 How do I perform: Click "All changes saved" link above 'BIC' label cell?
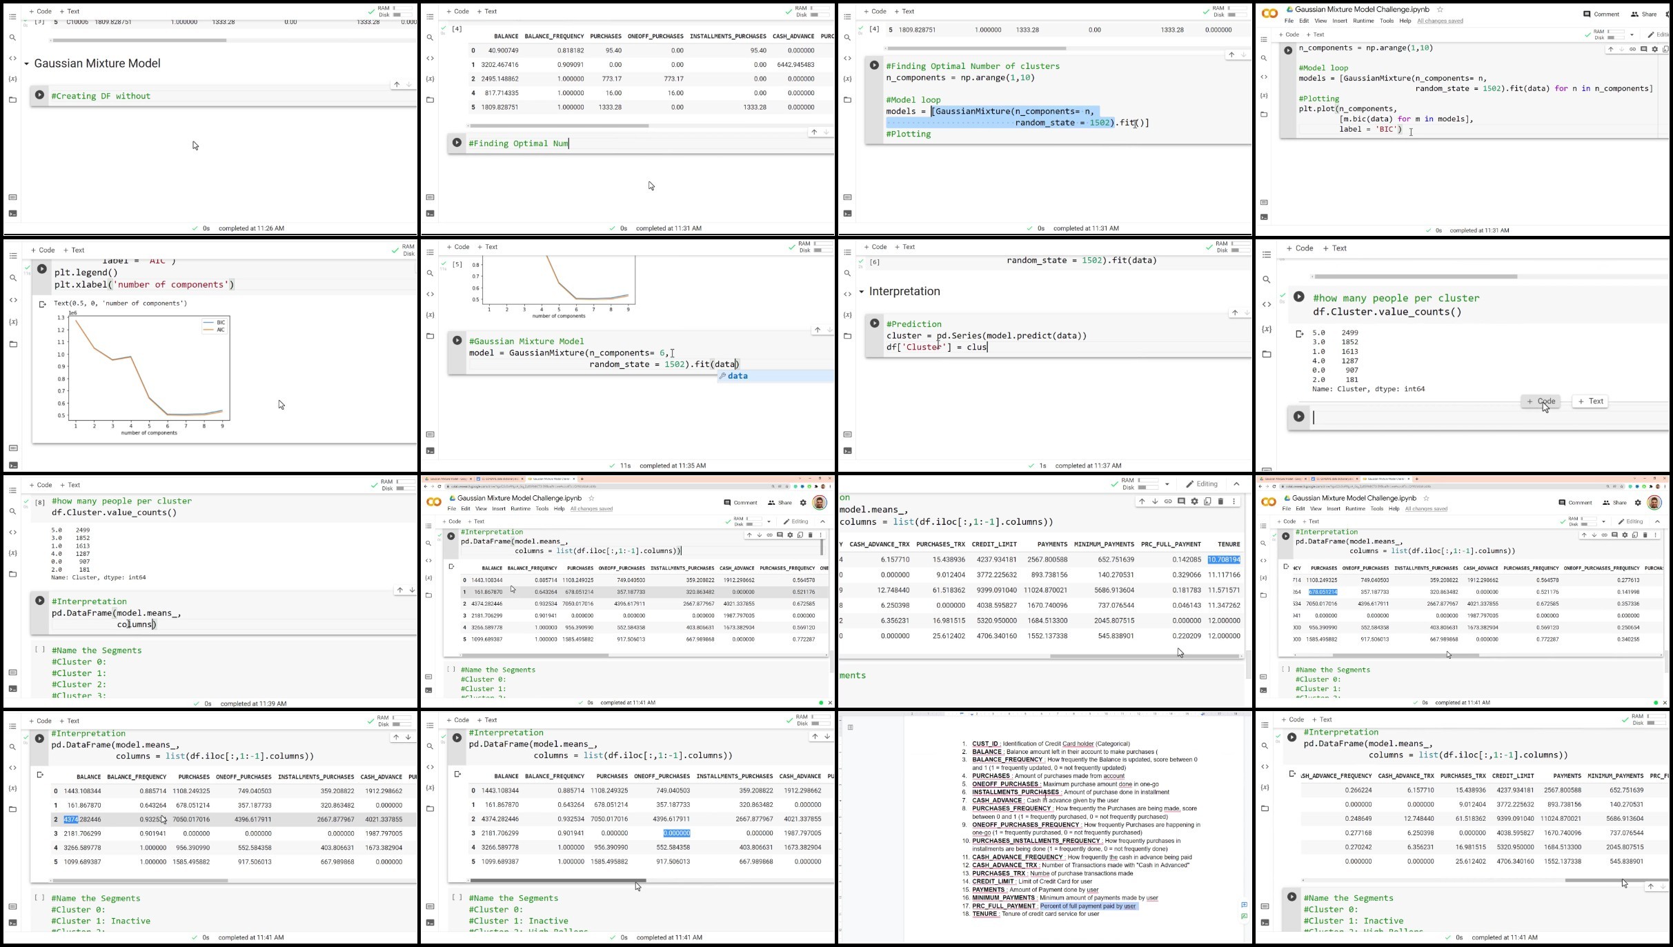(x=1440, y=21)
